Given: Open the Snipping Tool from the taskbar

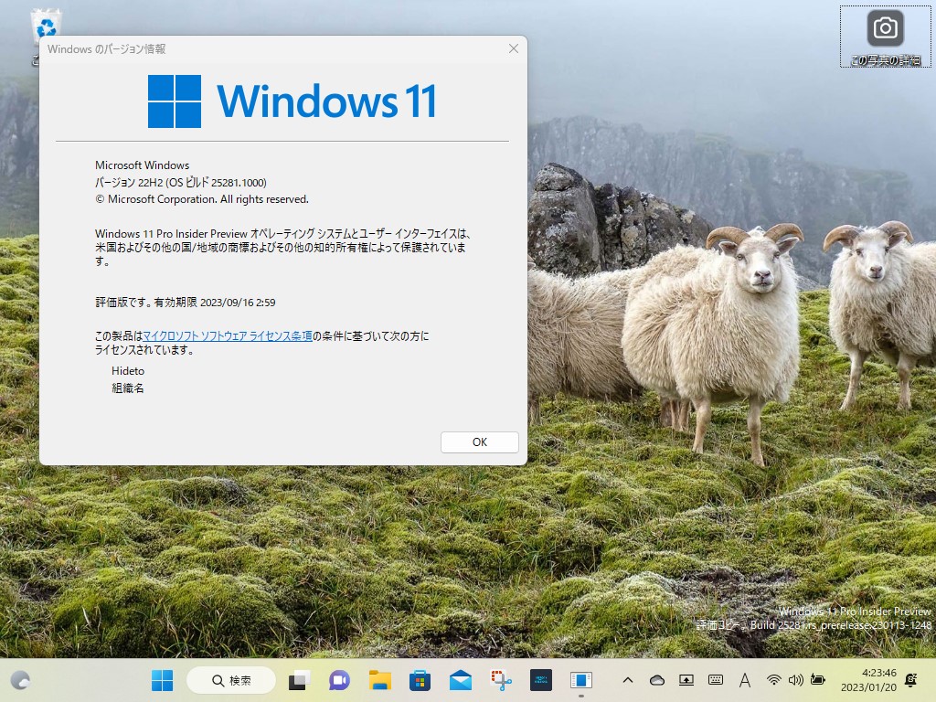Looking at the screenshot, I should pos(500,680).
